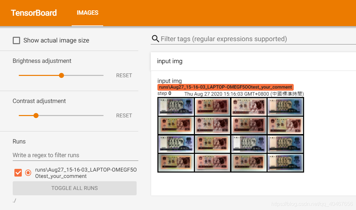This screenshot has width=356, height=210.
Task: Focus the regex filter runs field
Action: (x=75, y=155)
